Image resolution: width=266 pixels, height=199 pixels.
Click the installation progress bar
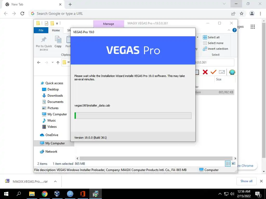tap(133, 116)
